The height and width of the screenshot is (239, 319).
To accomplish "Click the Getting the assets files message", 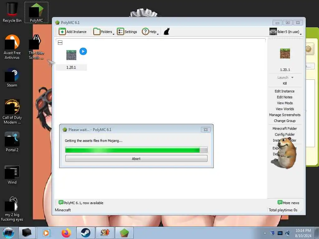I will 93,141.
